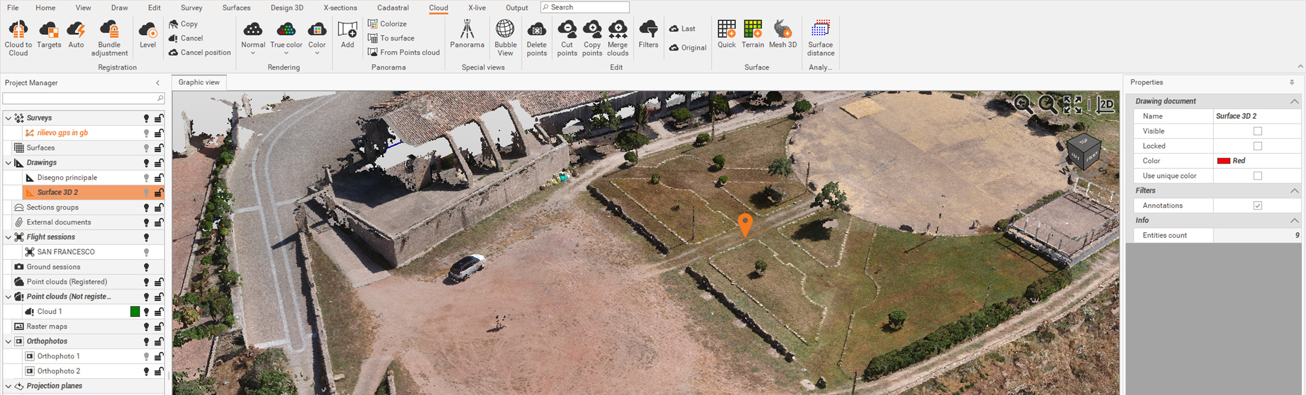The height and width of the screenshot is (395, 1306).
Task: Click the green Cloud 1 color swatch
Action: (135, 312)
